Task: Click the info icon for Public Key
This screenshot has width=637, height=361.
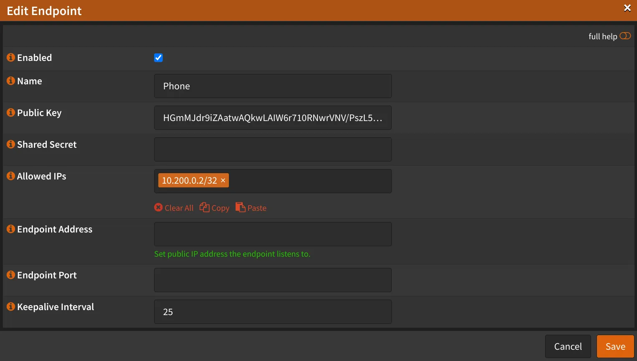Action: click(10, 112)
